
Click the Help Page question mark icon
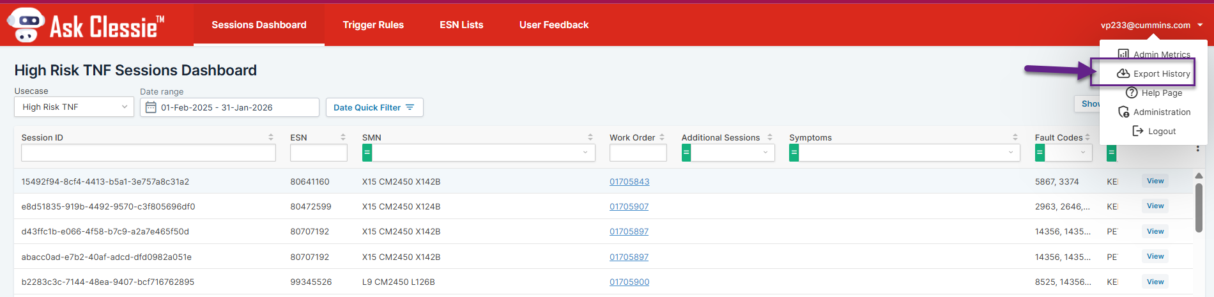pyautogui.click(x=1131, y=93)
